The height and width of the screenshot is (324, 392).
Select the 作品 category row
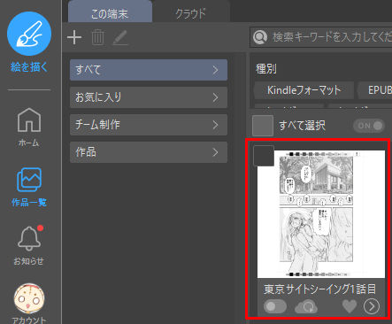point(149,152)
